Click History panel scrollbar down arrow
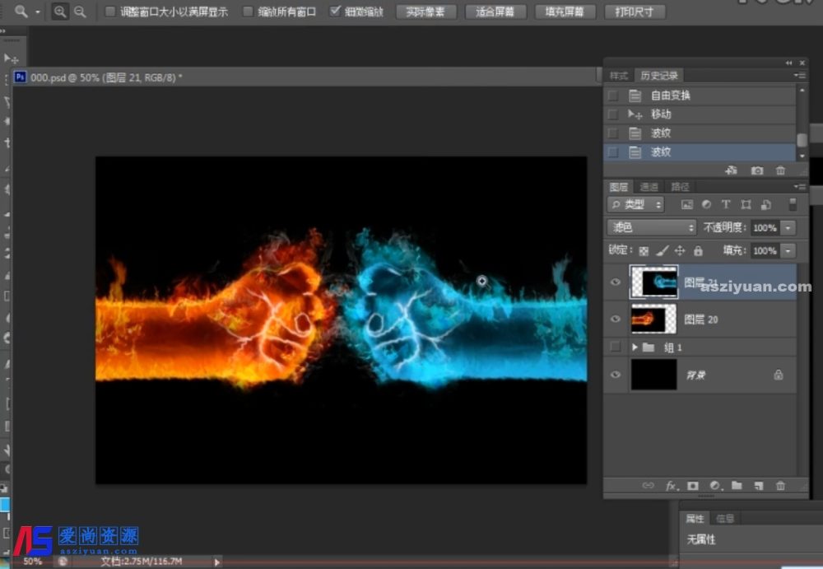This screenshot has width=823, height=569. tap(802, 156)
